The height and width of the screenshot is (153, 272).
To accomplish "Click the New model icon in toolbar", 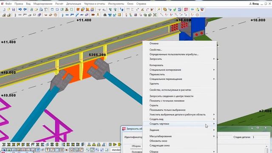I will (4, 9).
